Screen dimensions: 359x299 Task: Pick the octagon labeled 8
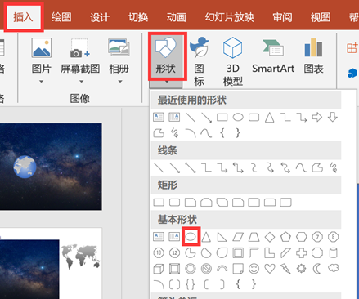pos(333,237)
